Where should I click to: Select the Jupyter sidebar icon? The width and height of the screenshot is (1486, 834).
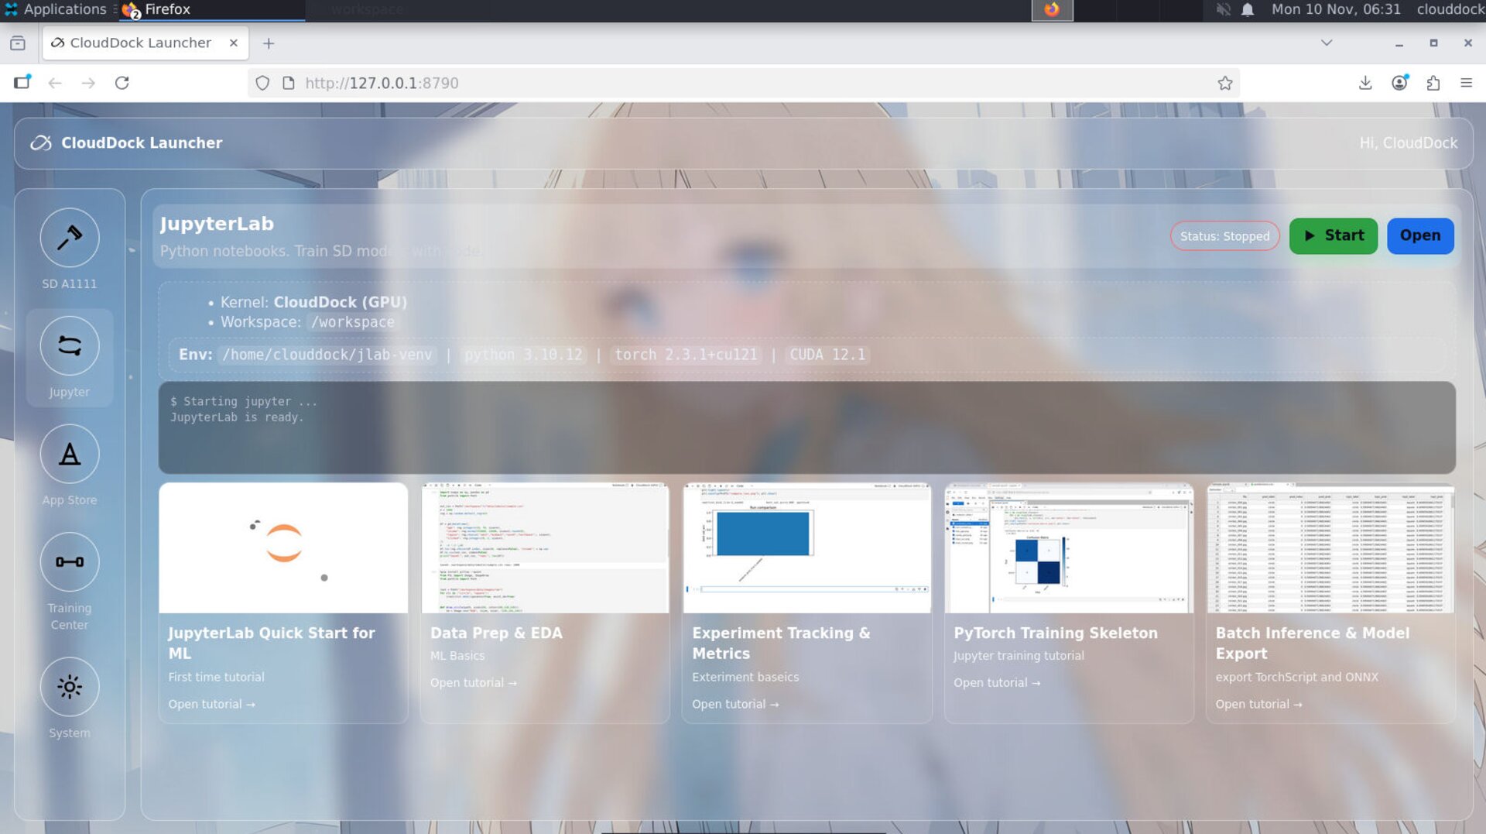(70, 346)
